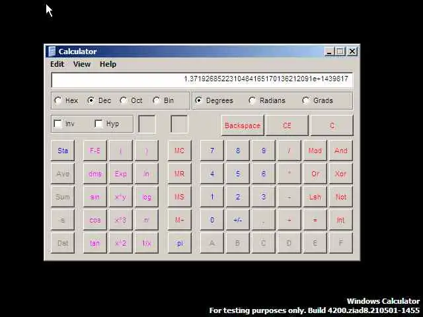Cube the value with x^3

(x=120, y=220)
